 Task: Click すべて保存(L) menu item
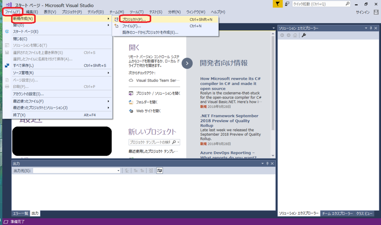click(58, 66)
